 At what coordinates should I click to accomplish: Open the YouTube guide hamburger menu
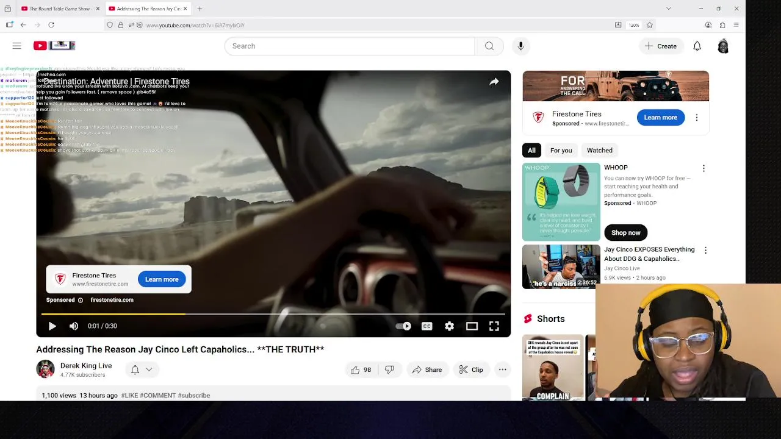pos(17,46)
